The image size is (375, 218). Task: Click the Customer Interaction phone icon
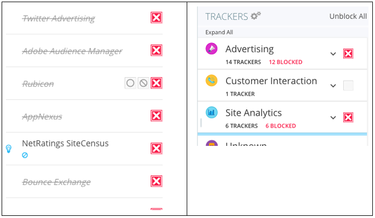(211, 80)
